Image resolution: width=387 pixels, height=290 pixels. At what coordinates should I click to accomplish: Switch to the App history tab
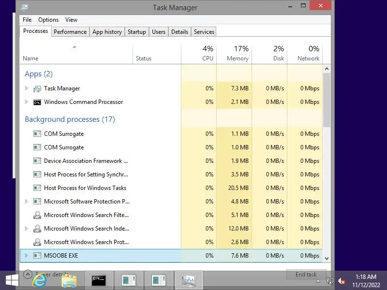107,32
